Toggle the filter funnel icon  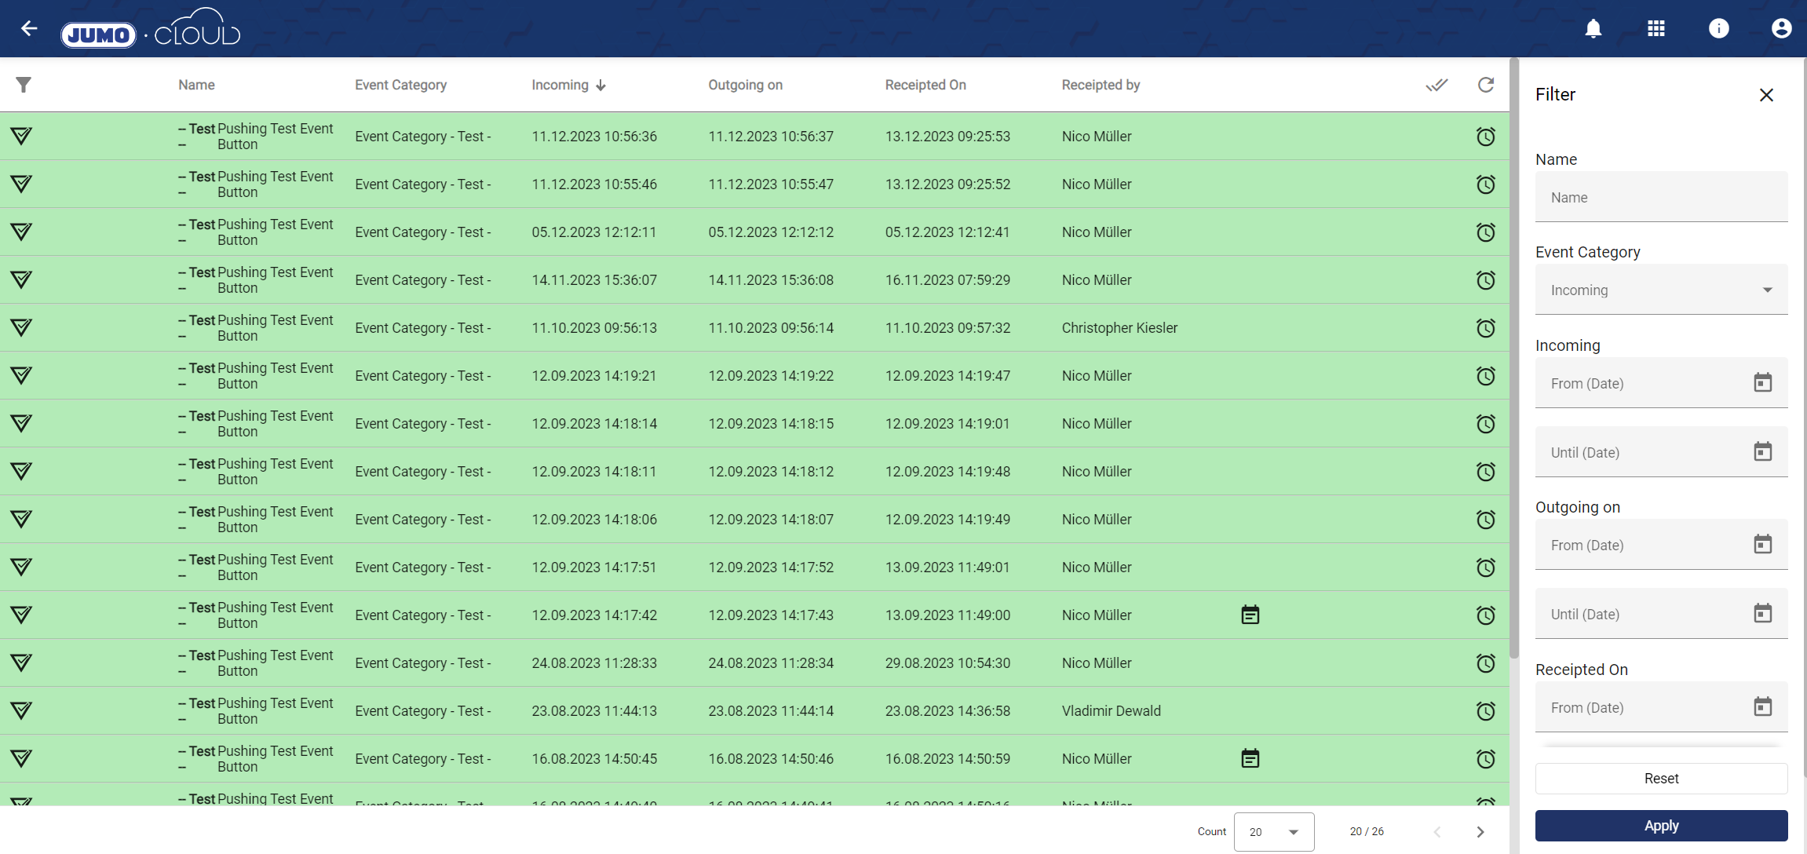(24, 85)
